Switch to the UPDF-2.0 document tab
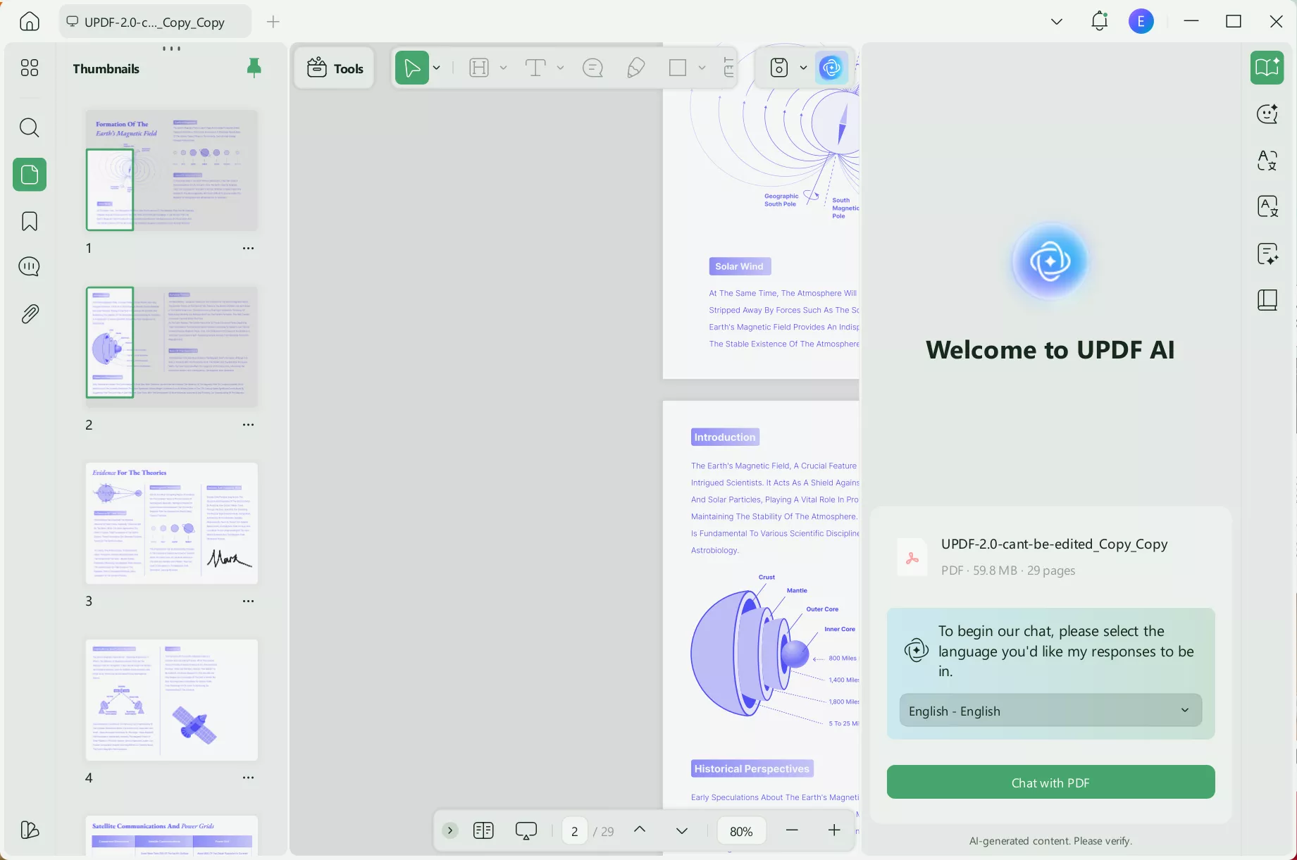The width and height of the screenshot is (1297, 860). pos(155,22)
